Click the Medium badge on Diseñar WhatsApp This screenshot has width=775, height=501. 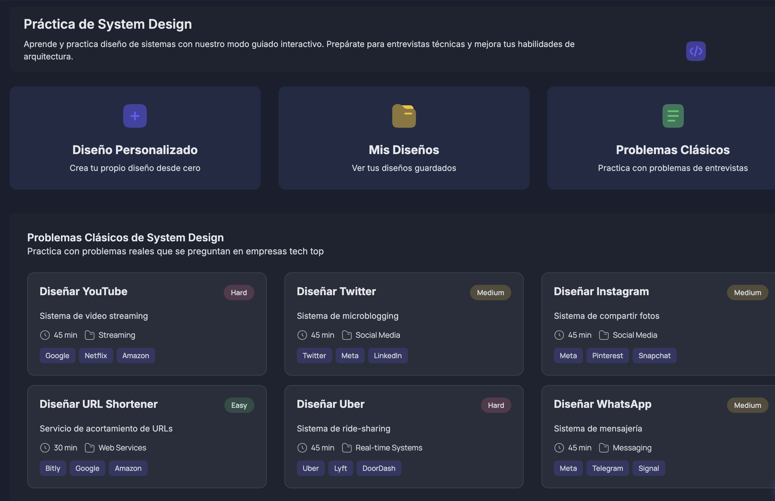point(747,405)
